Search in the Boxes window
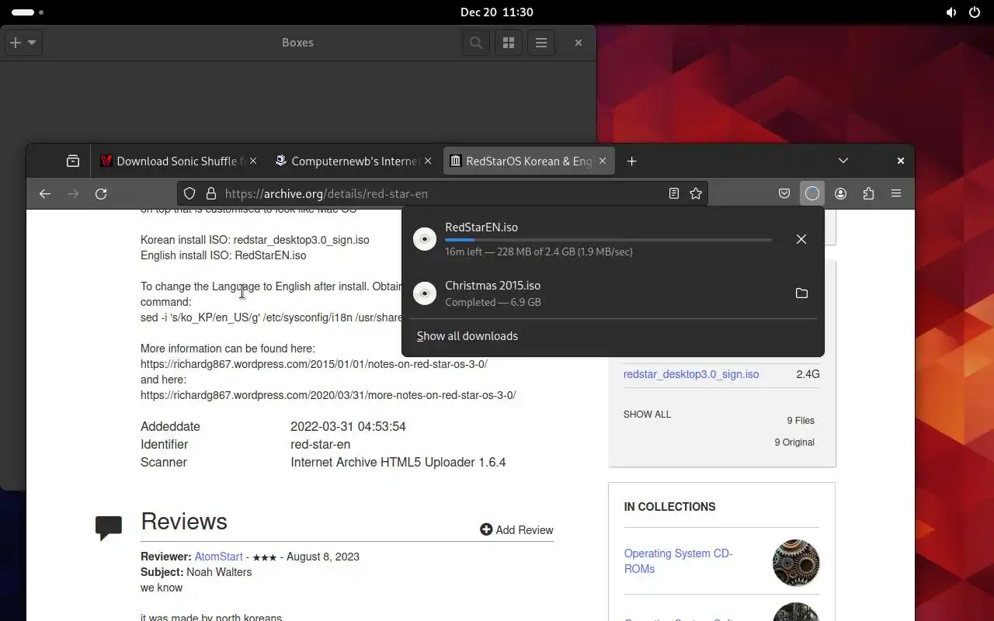This screenshot has width=994, height=621. pyautogui.click(x=476, y=43)
